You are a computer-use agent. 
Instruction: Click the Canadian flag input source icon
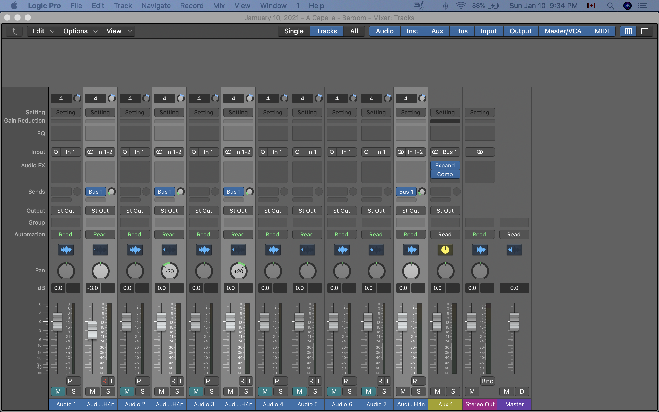pos(591,6)
